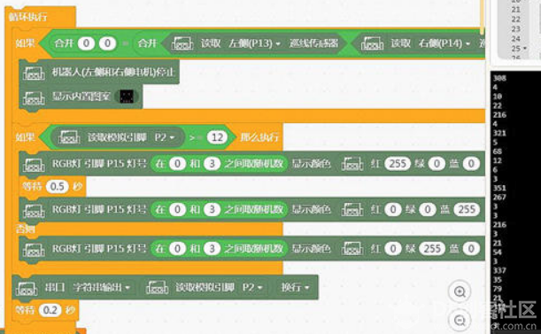Open the P2 pin dropdown in the if condition

click(165, 137)
